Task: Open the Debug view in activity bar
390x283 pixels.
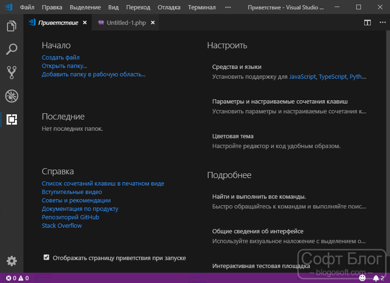Action: [12, 96]
